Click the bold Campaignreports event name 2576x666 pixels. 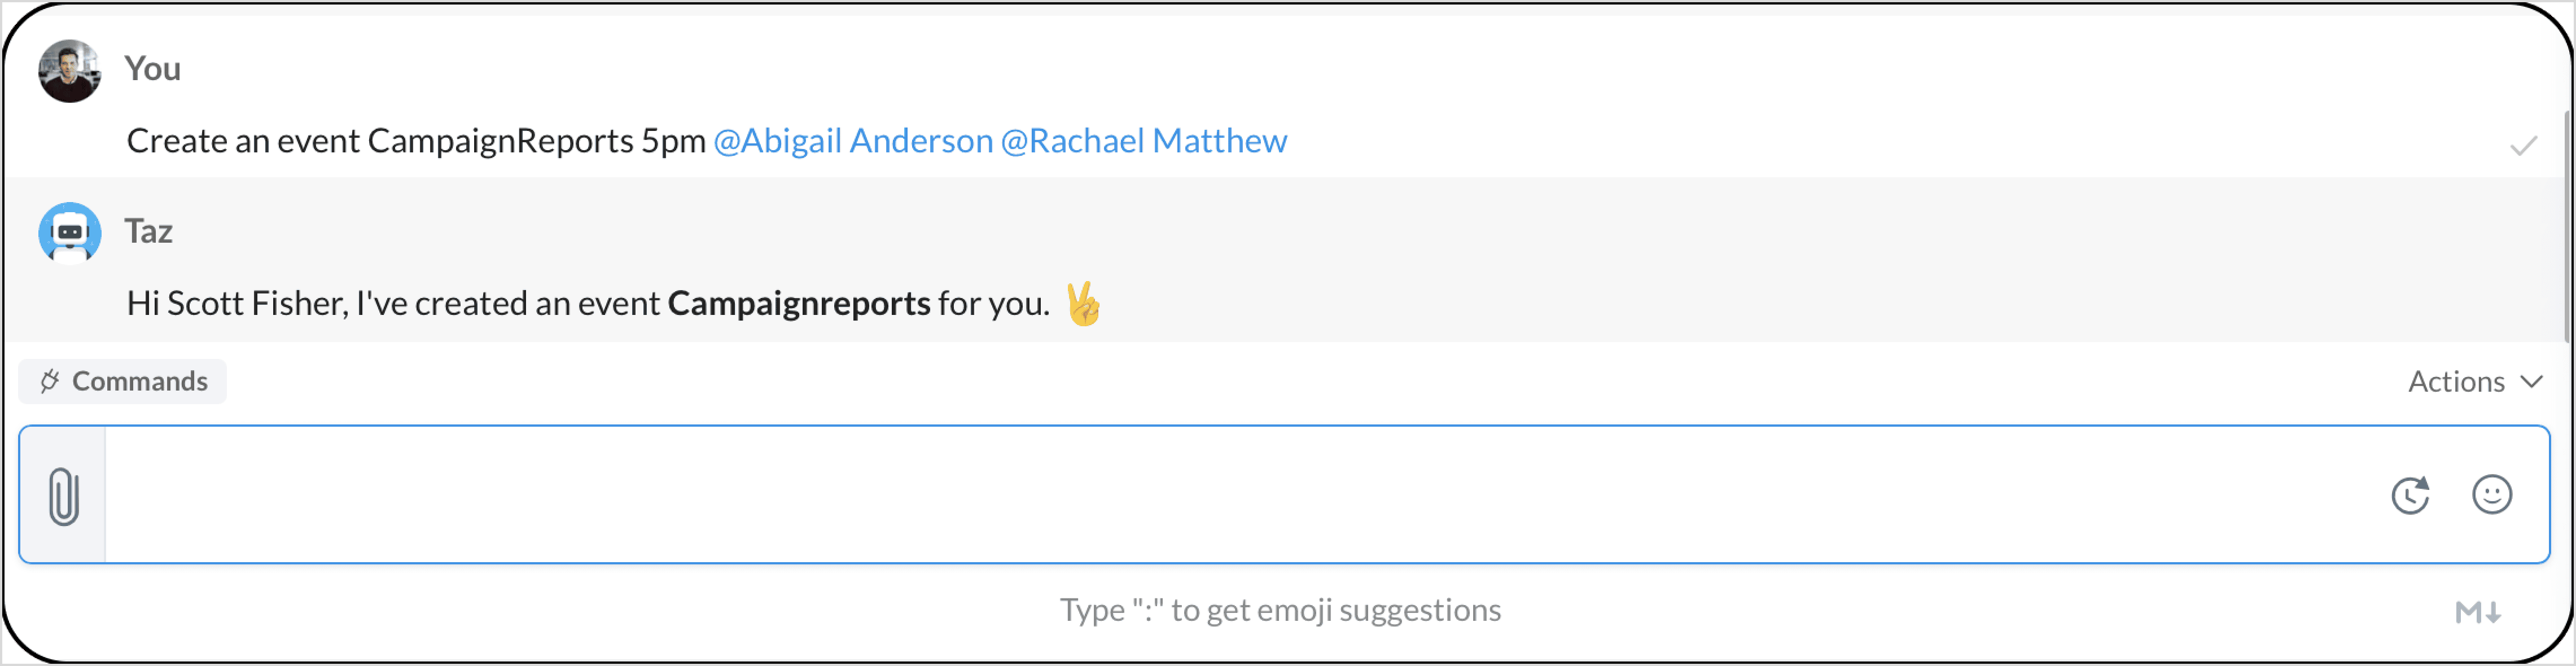pos(798,303)
